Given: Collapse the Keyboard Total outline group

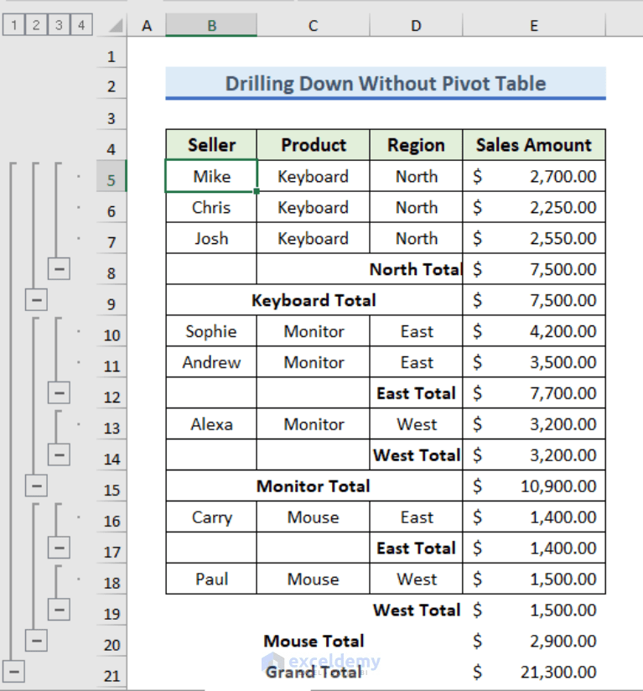Looking at the screenshot, I should coord(36,299).
